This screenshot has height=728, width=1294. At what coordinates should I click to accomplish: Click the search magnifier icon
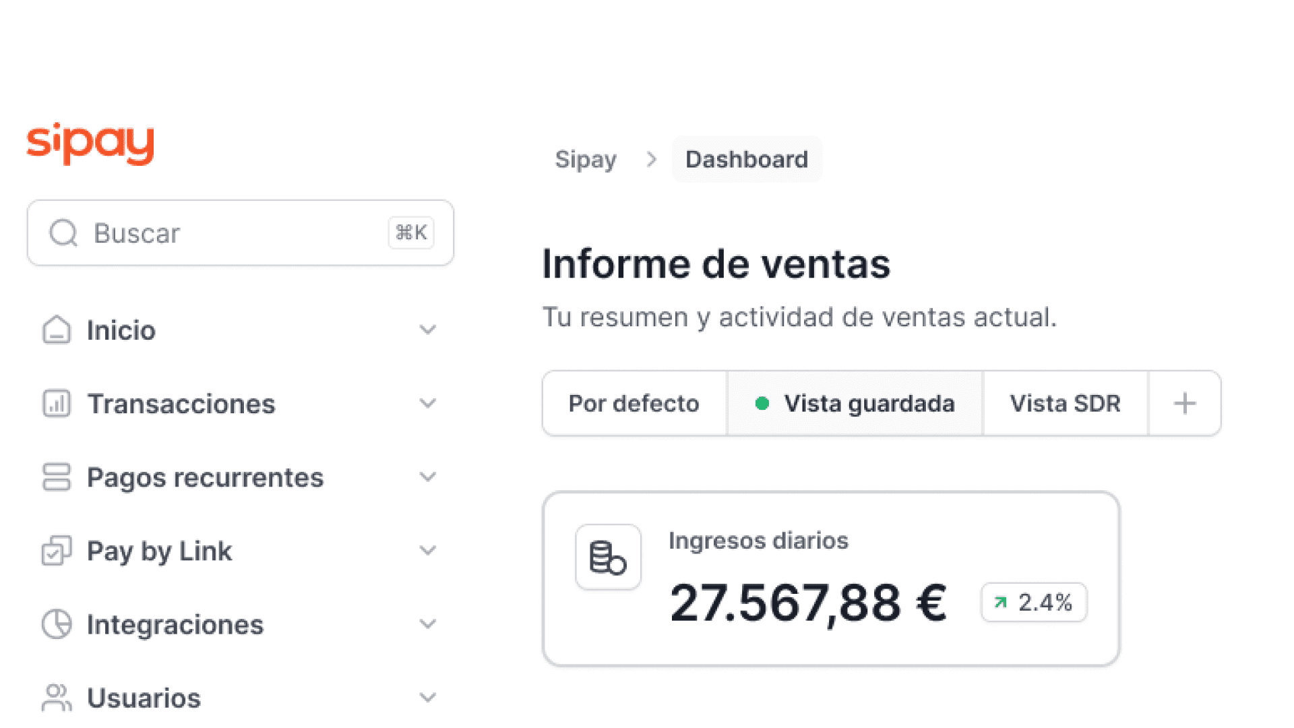[63, 233]
